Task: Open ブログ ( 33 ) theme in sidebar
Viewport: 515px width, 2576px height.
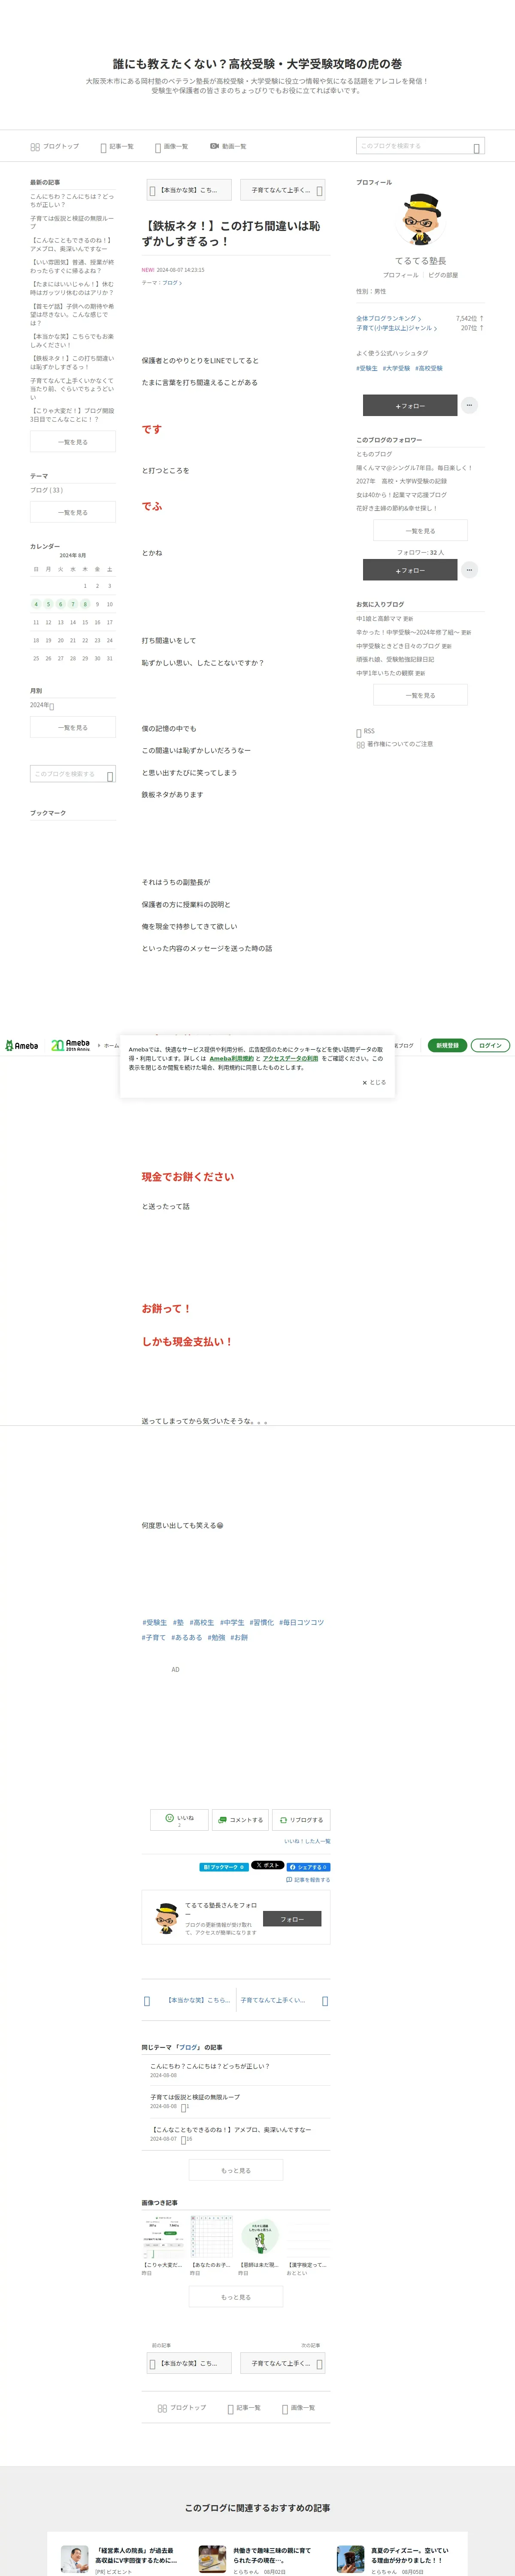Action: [x=46, y=490]
